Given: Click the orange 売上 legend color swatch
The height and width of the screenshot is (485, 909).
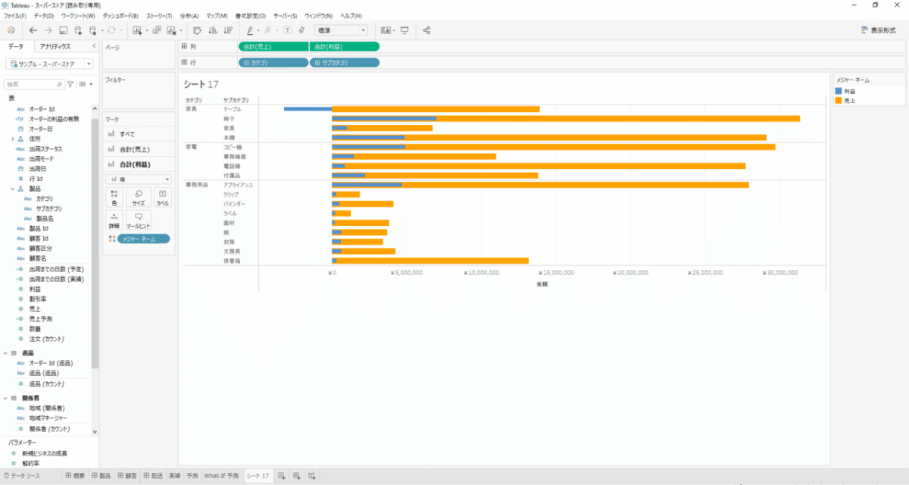Looking at the screenshot, I should pos(839,100).
